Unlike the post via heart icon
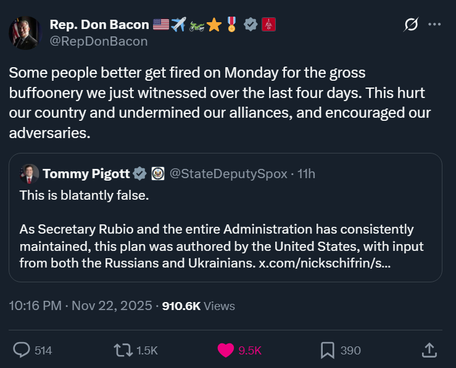 pos(226,350)
